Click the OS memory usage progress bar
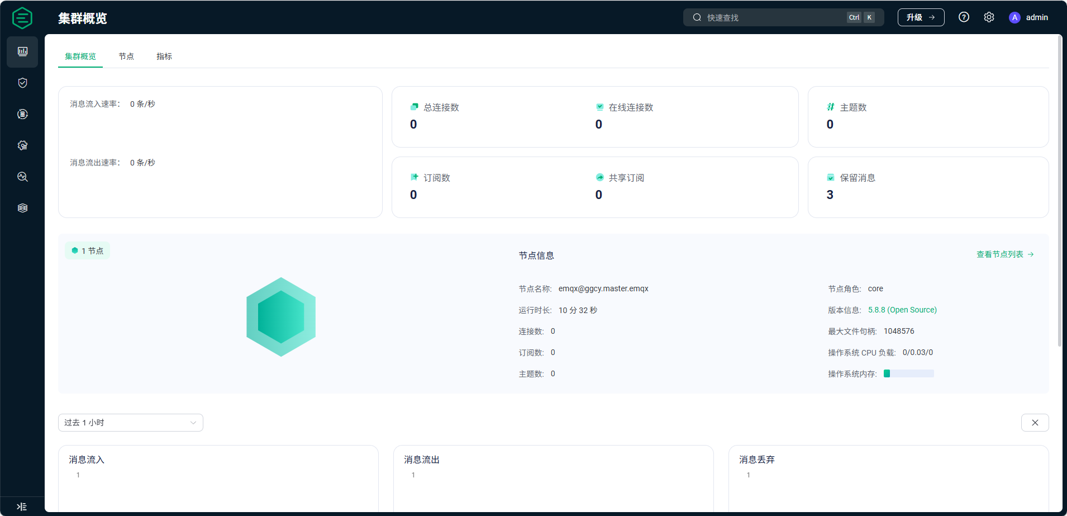This screenshot has height=516, width=1067. [908, 373]
